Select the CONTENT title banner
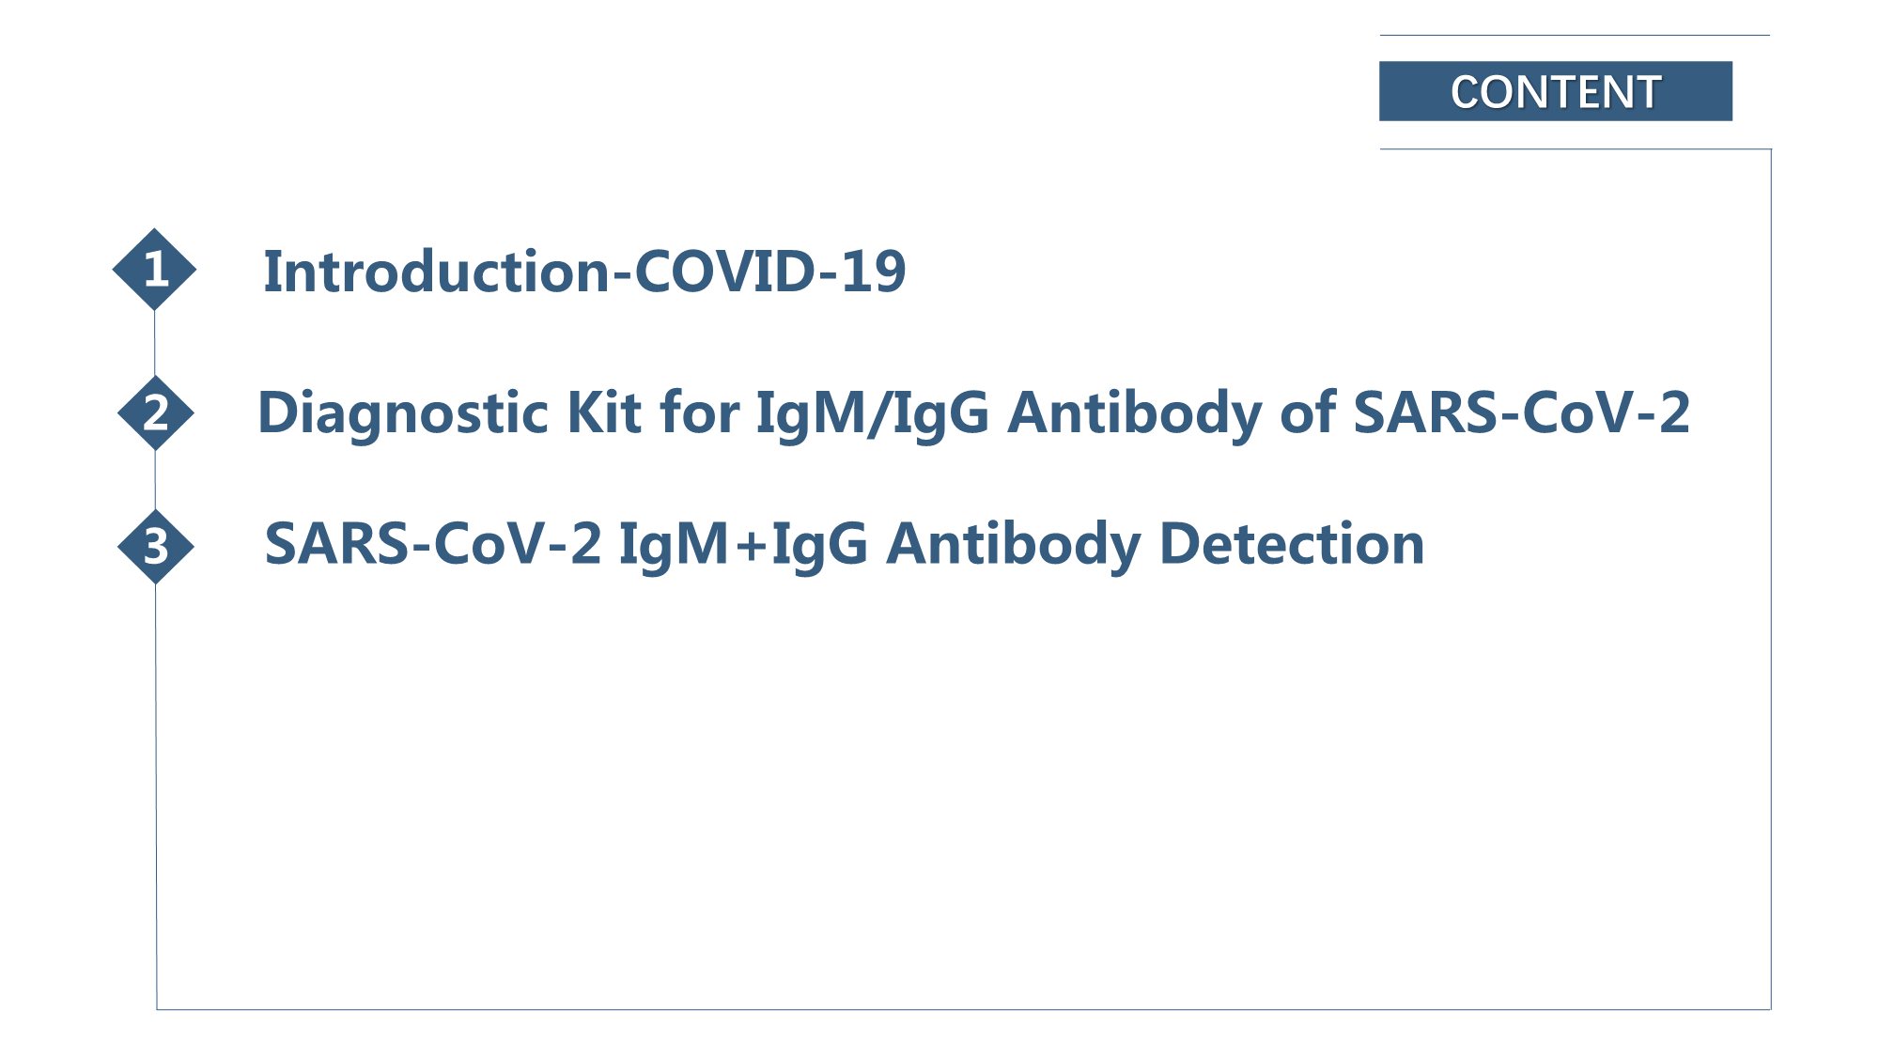This screenshot has width=1879, height=1057. (x=1555, y=91)
